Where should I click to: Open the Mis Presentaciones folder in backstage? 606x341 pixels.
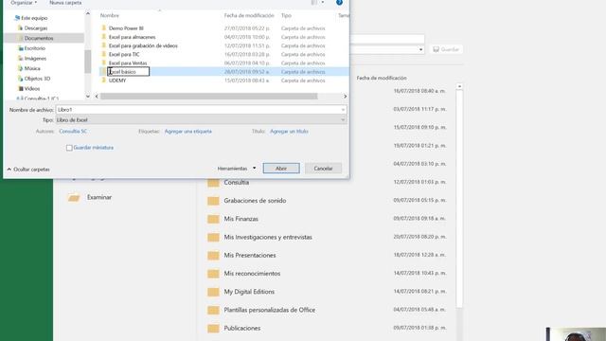pyautogui.click(x=250, y=255)
